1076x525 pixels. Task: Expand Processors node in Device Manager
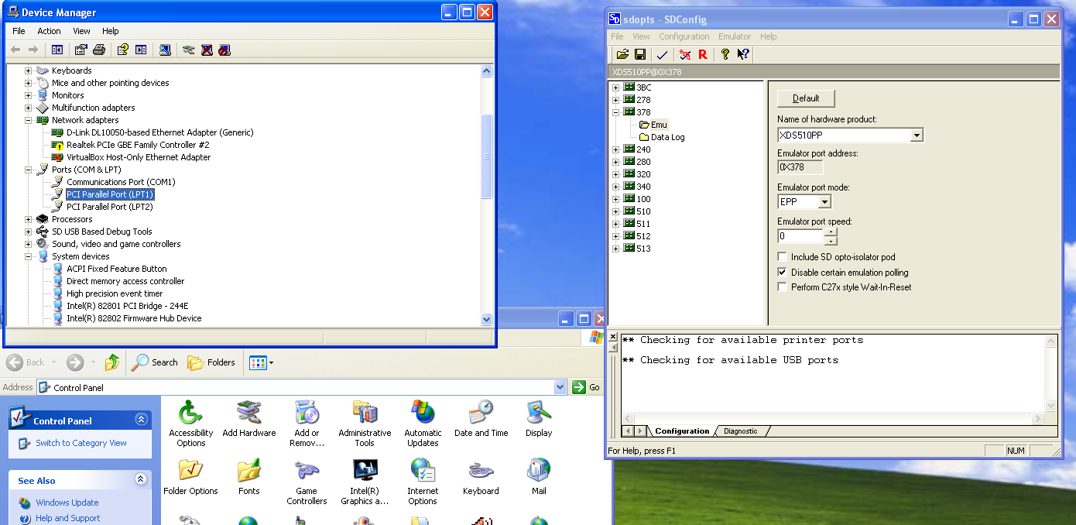pos(28,219)
